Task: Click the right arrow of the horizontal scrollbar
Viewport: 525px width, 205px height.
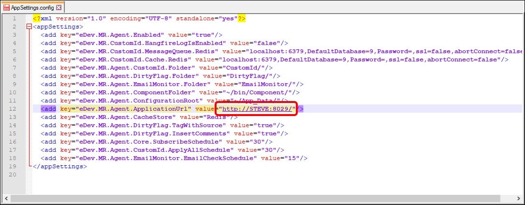Action: [x=518, y=198]
